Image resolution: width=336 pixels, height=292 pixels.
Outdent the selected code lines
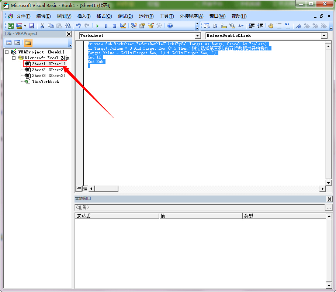coord(260,26)
